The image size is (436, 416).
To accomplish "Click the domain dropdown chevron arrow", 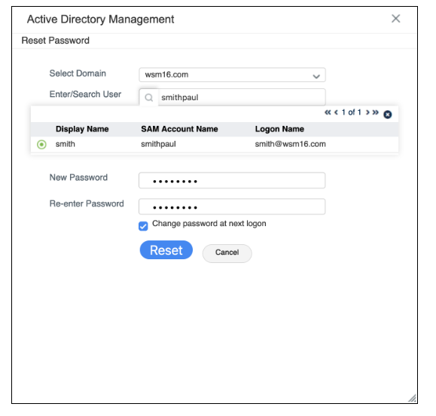I will (x=316, y=76).
